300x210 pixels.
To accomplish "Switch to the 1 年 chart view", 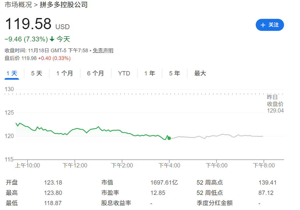I will click(149, 73).
